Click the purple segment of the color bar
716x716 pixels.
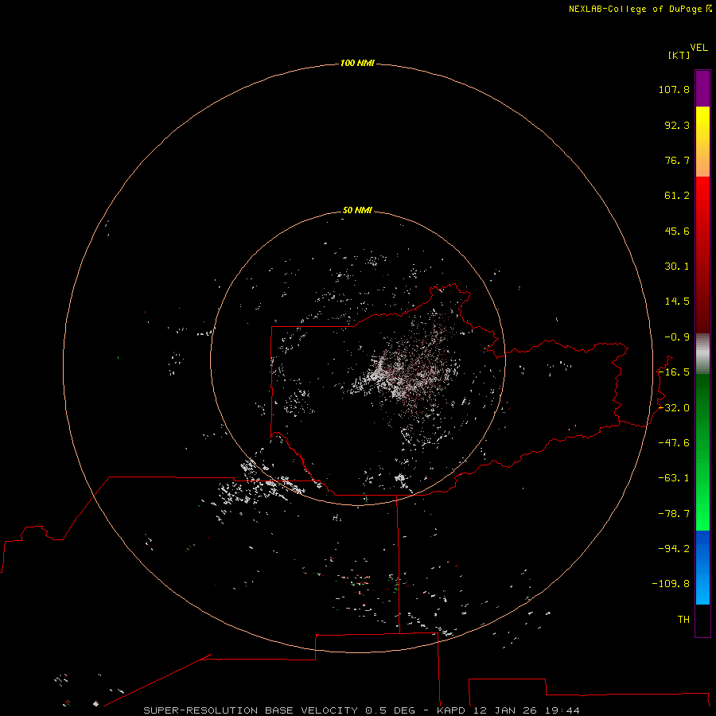pyautogui.click(x=702, y=88)
